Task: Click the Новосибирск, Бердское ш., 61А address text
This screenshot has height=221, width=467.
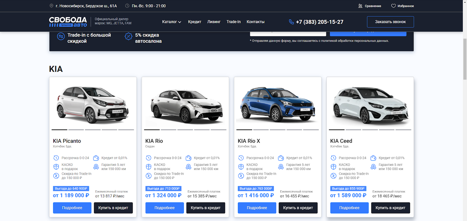Action: [x=86, y=6]
